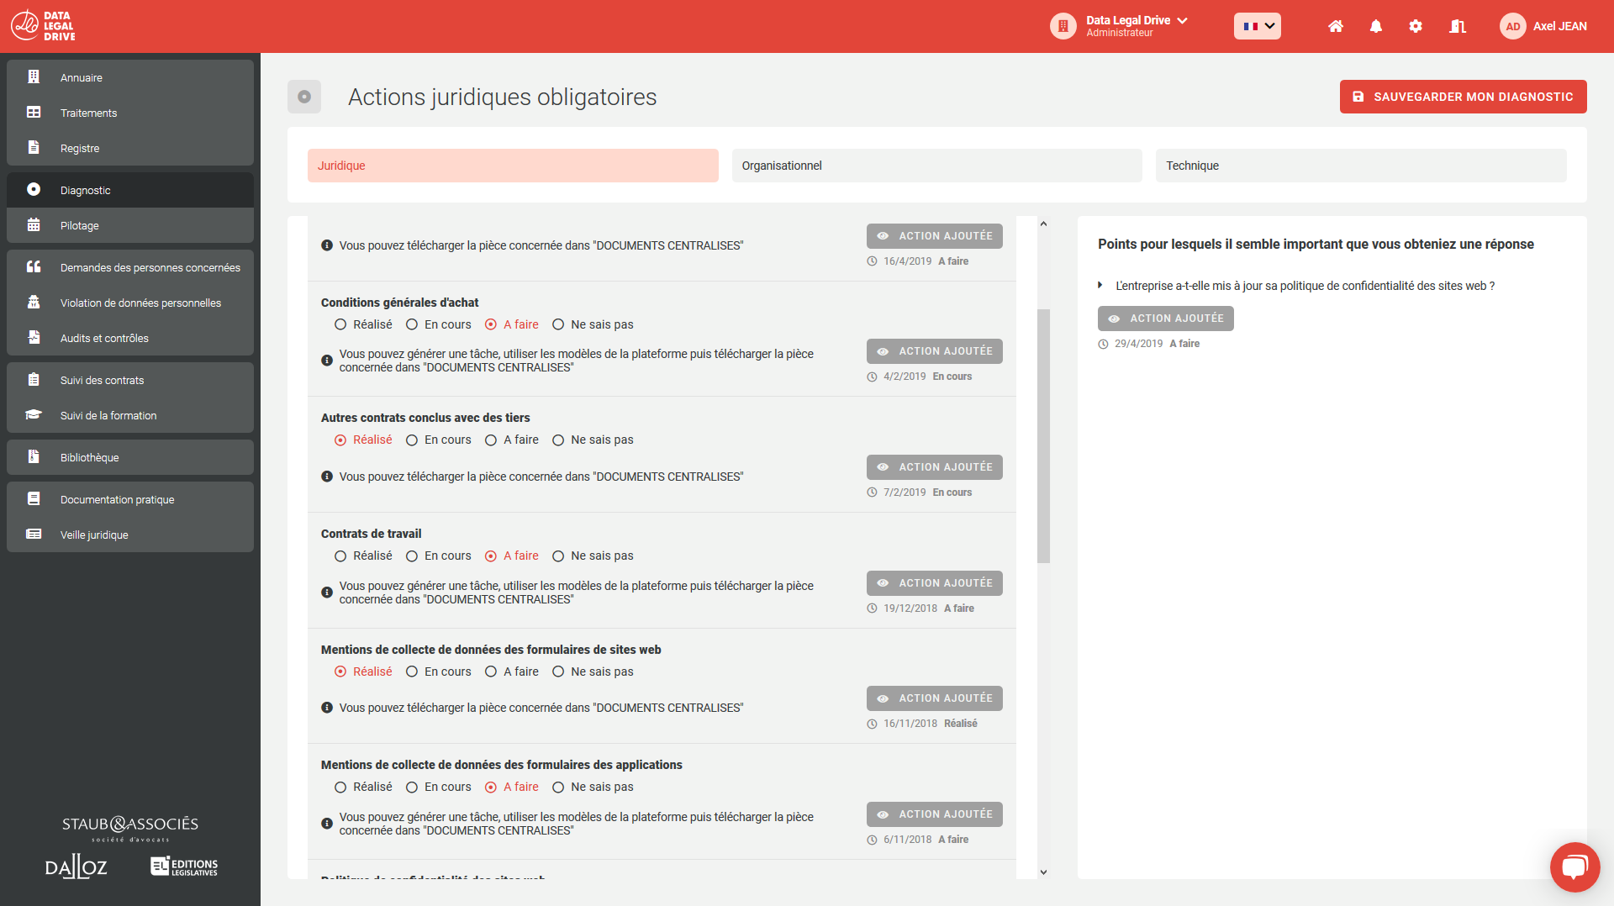Open the French flag language dropdown
Image resolution: width=1614 pixels, height=906 pixels.
pos(1258,26)
